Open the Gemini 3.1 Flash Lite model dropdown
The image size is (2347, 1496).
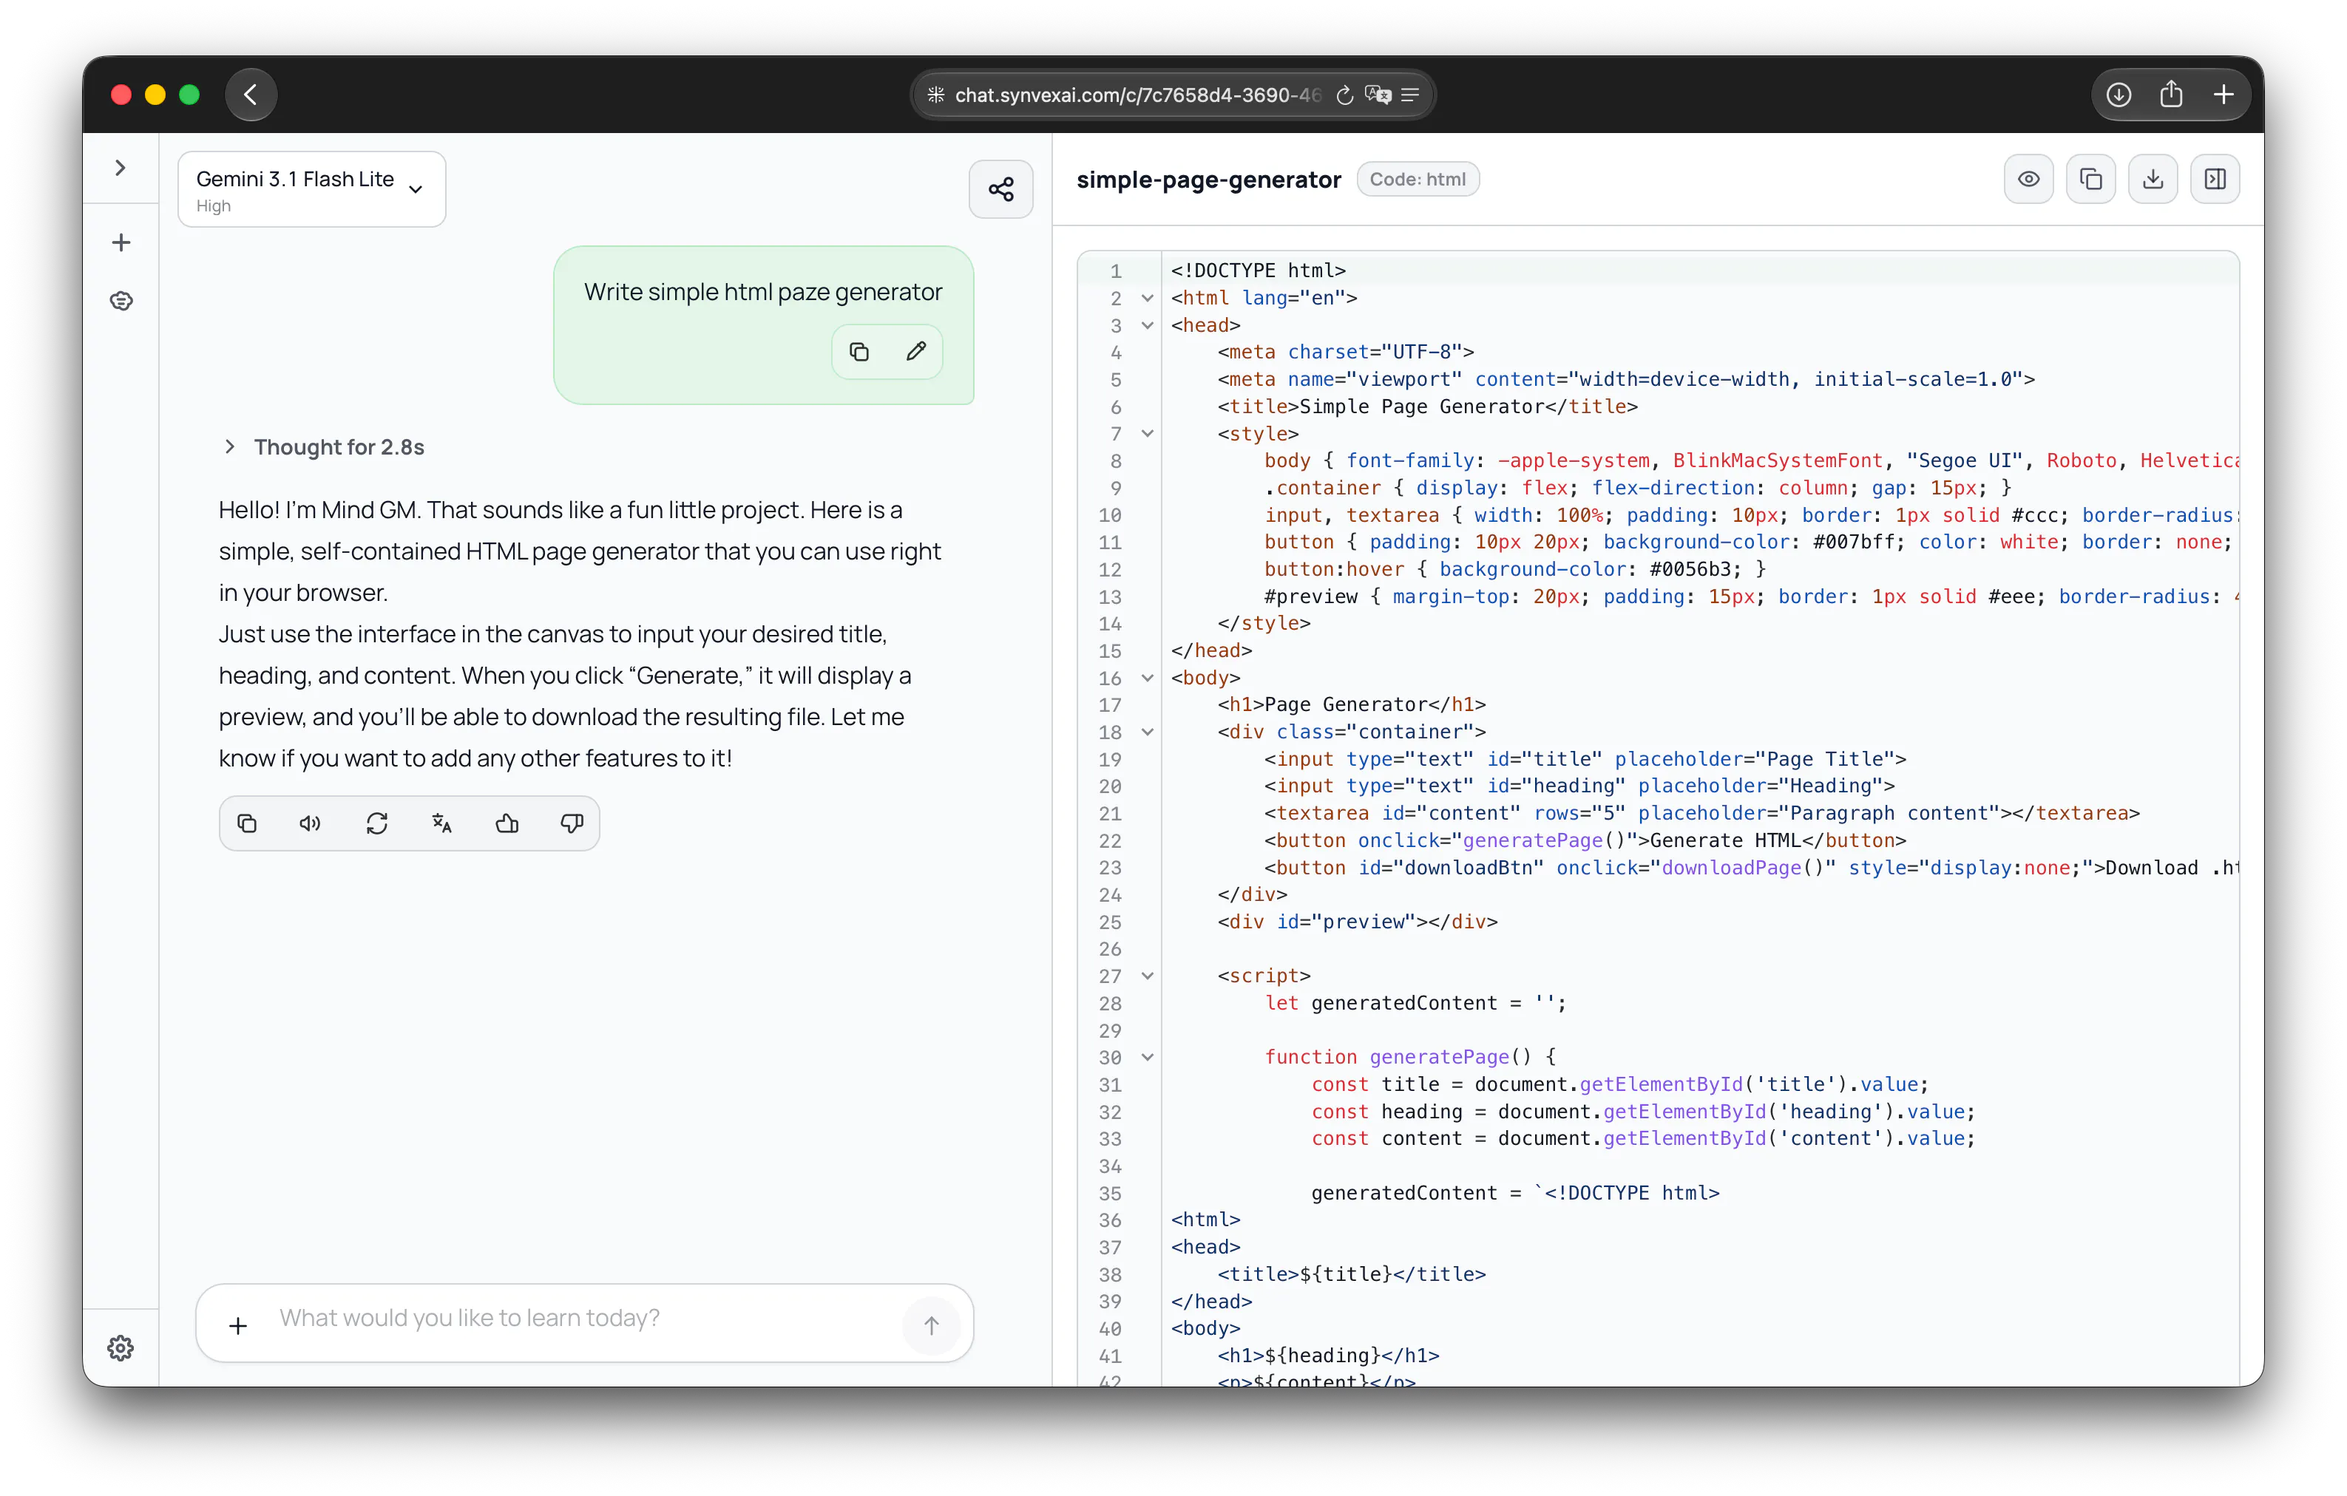[x=312, y=189]
